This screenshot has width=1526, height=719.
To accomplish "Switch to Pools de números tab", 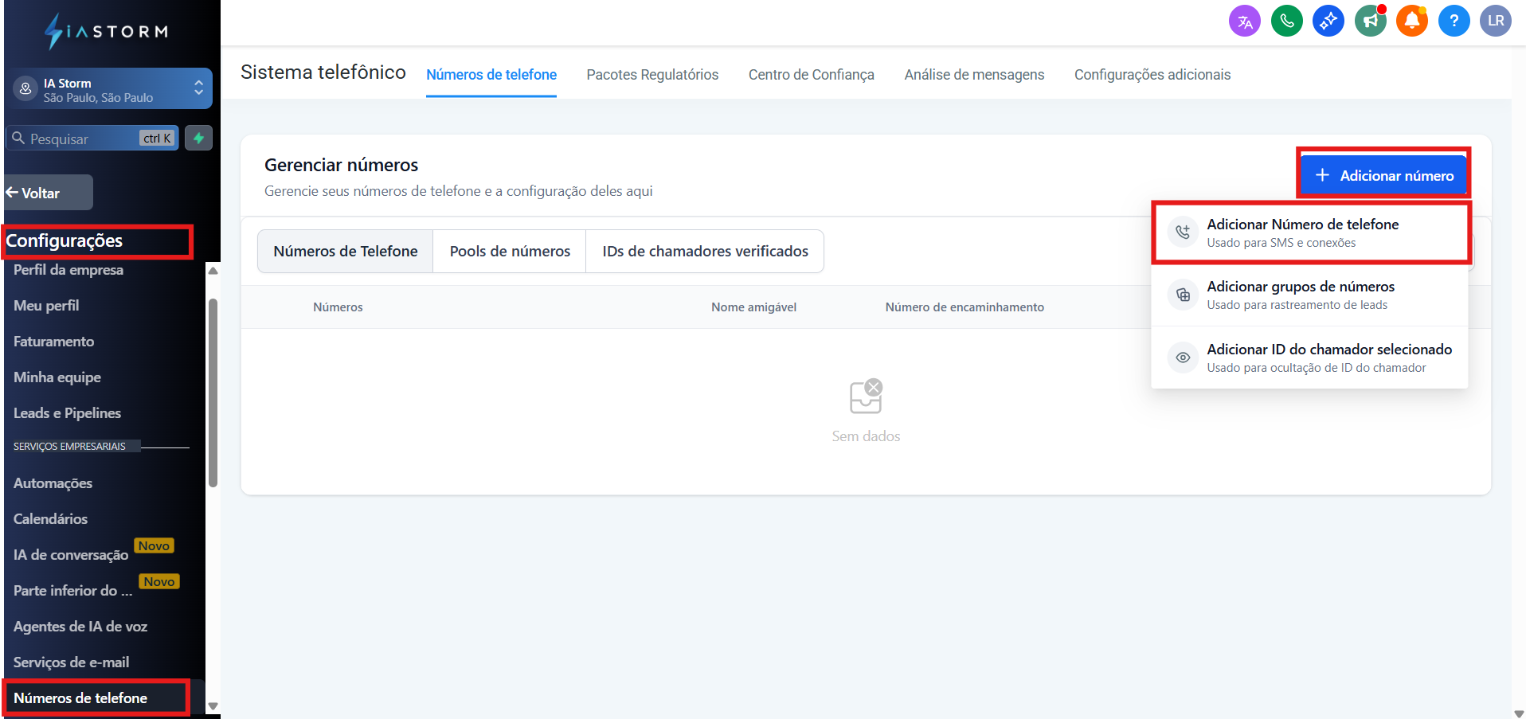I will (x=510, y=252).
